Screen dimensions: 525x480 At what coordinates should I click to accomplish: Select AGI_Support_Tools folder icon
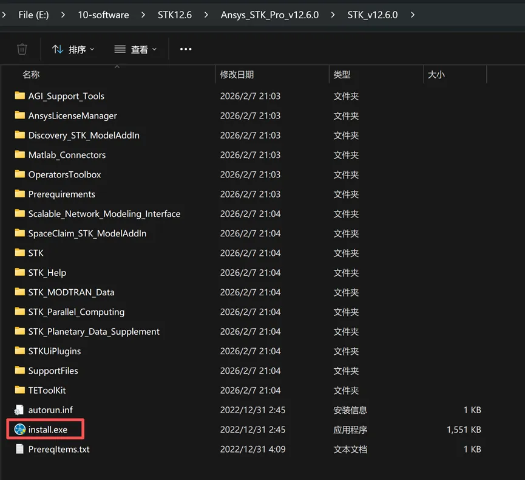click(20, 96)
